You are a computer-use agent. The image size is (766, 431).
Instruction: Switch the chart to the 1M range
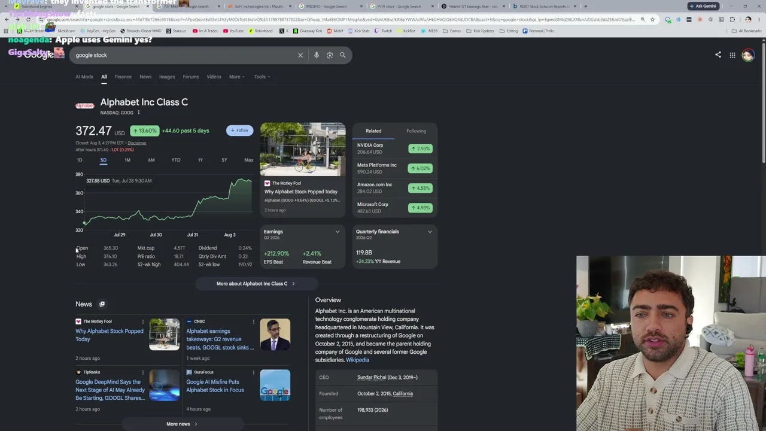coord(127,160)
